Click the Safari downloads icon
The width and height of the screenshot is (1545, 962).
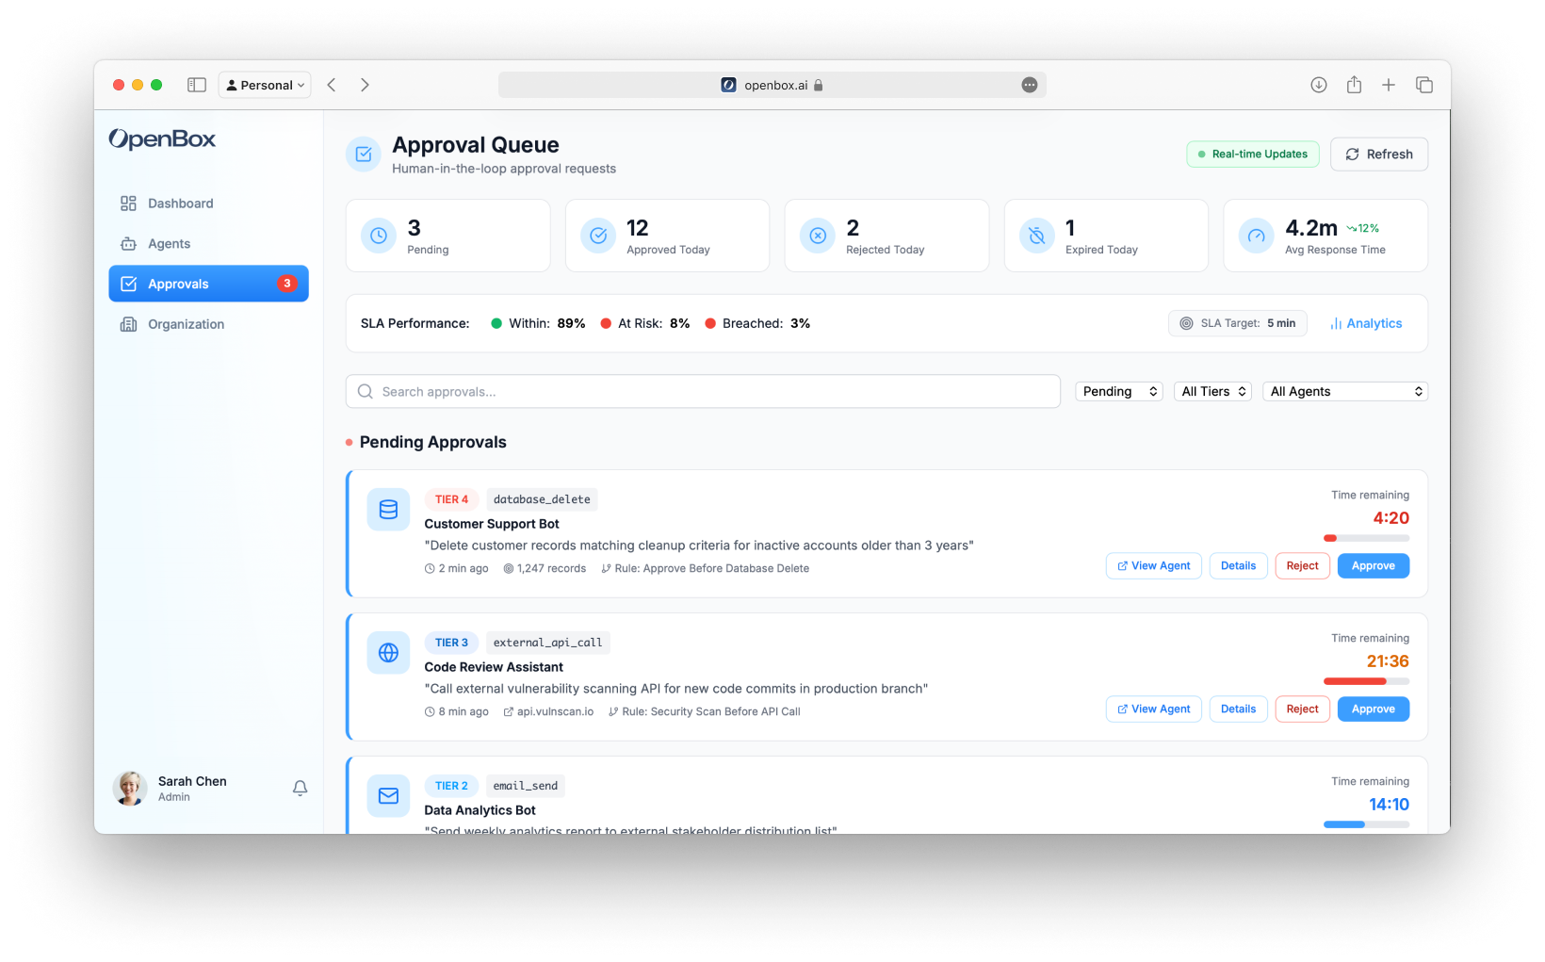coord(1319,85)
